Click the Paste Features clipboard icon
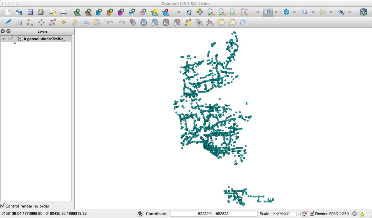372x218 pixels. (96, 22)
